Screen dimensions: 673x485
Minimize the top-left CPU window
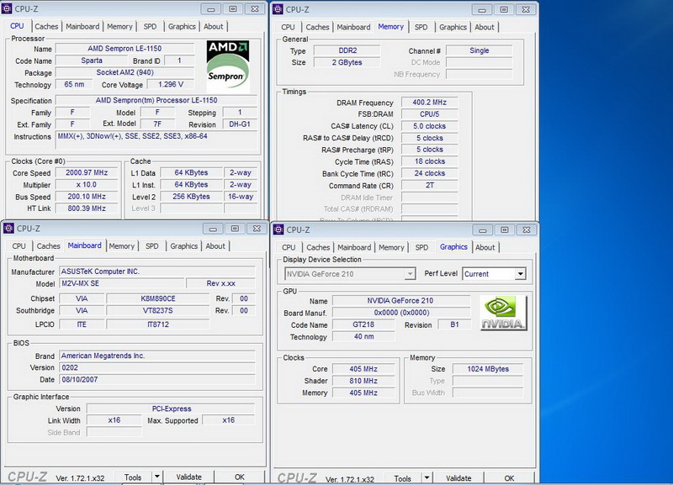[211, 9]
